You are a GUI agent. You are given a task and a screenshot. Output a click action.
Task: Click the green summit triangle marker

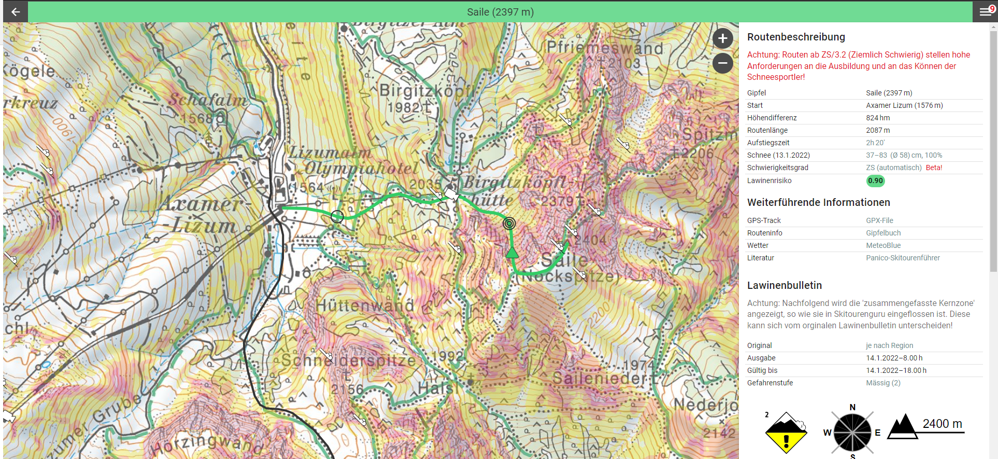(512, 253)
